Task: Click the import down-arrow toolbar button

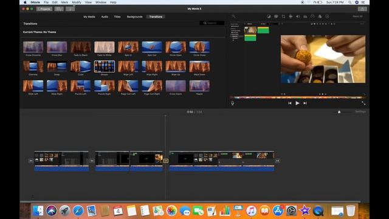Action: 71,9
